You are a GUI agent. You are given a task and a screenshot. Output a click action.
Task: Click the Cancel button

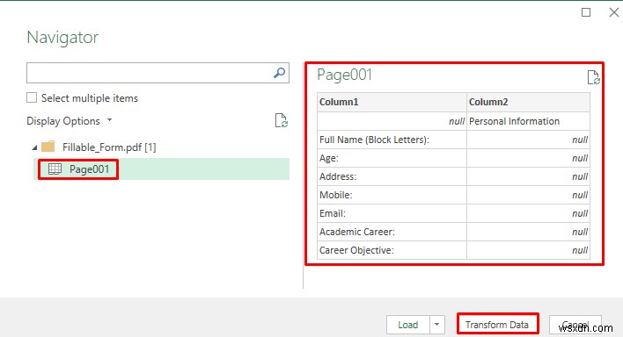575,325
